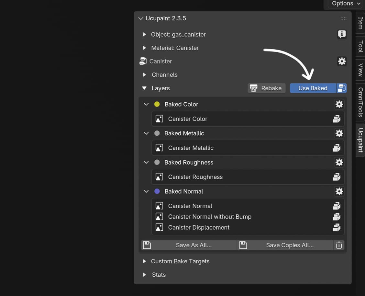Collapse the Layers section
The image size is (365, 296).
point(144,88)
